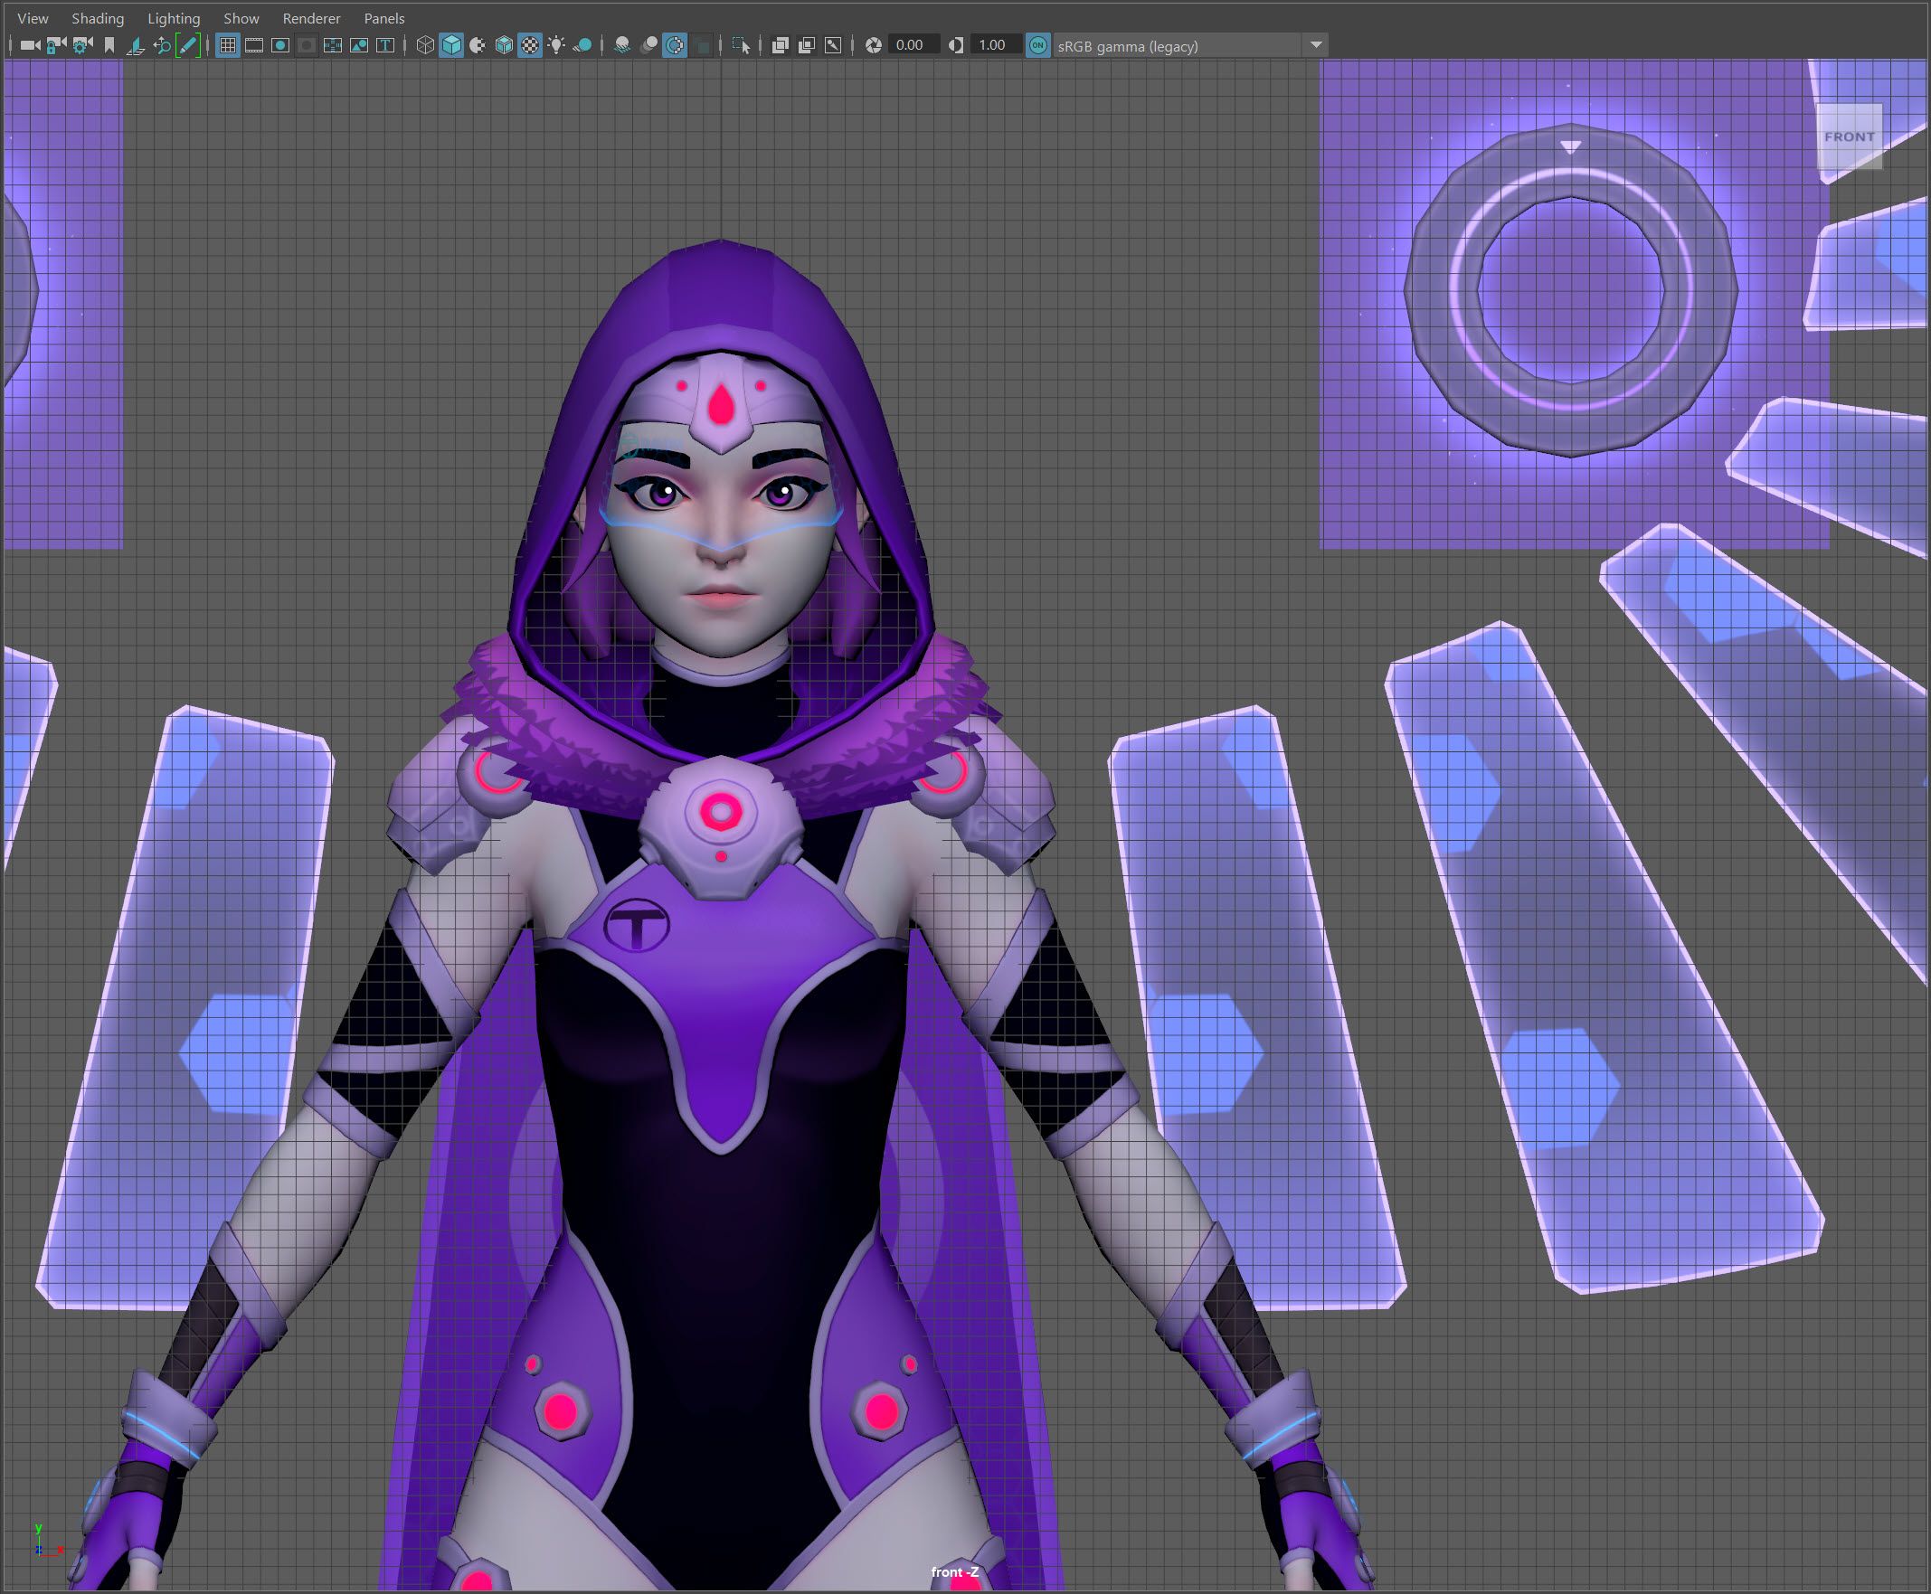Toggle 2D Pan/Zoom icon
The image size is (1931, 1594).
pyautogui.click(x=162, y=45)
